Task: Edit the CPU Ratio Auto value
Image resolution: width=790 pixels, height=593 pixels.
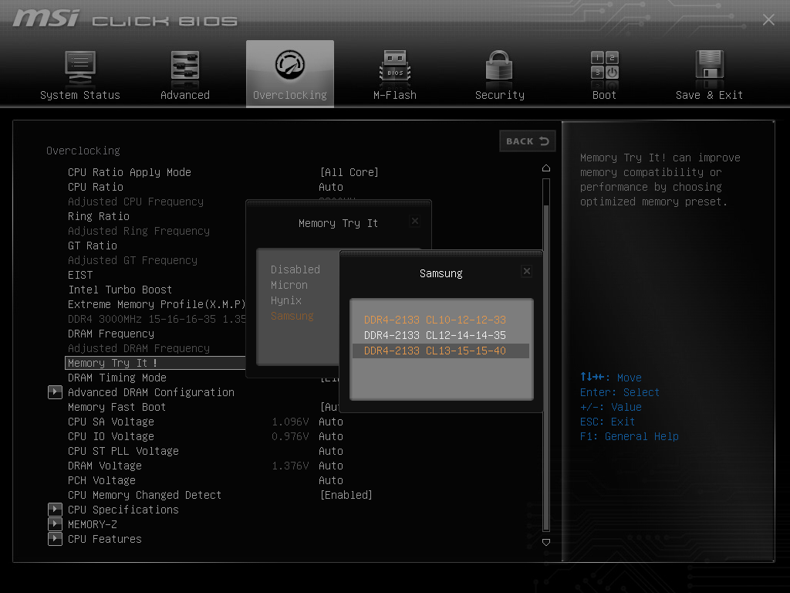Action: click(331, 187)
